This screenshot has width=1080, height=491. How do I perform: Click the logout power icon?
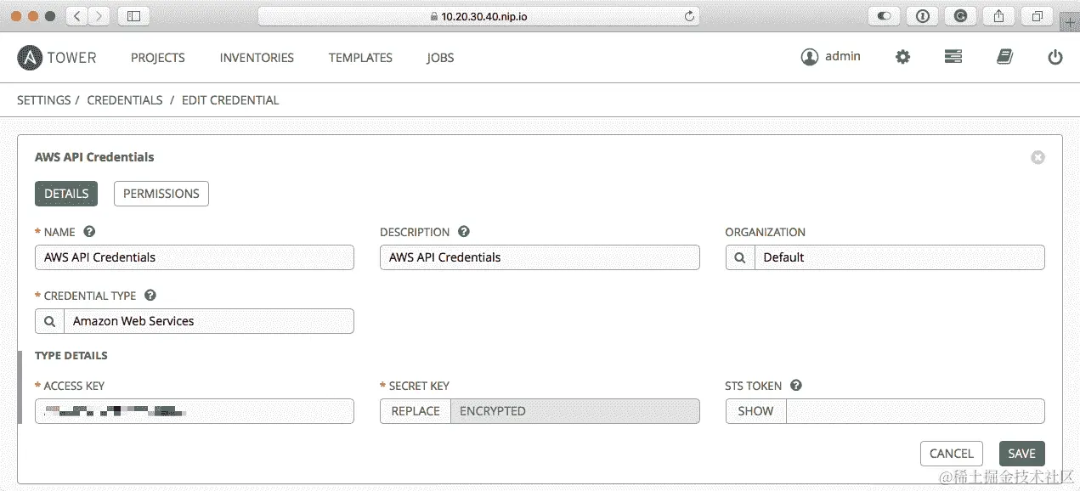point(1055,57)
